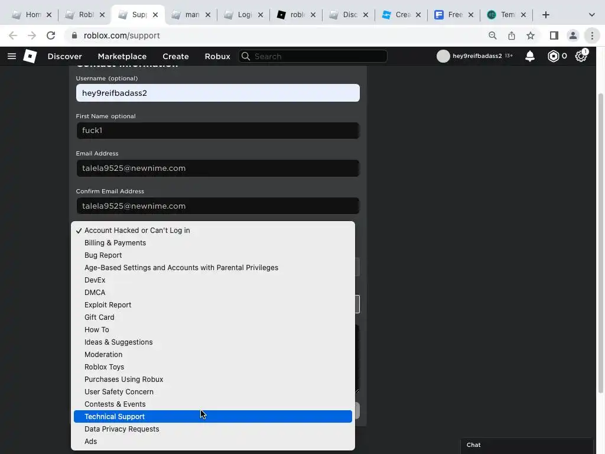
Task: Choose Gift Card category
Action: tap(213, 317)
